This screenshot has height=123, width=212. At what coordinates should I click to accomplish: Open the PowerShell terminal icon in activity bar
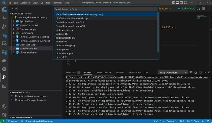coord(4,86)
